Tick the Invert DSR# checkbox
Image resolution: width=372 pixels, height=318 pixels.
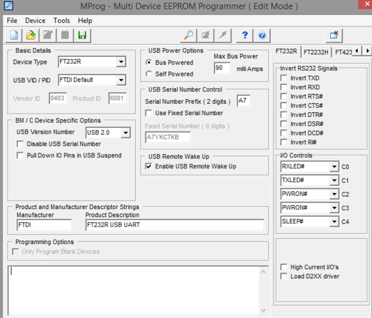tap(284, 124)
